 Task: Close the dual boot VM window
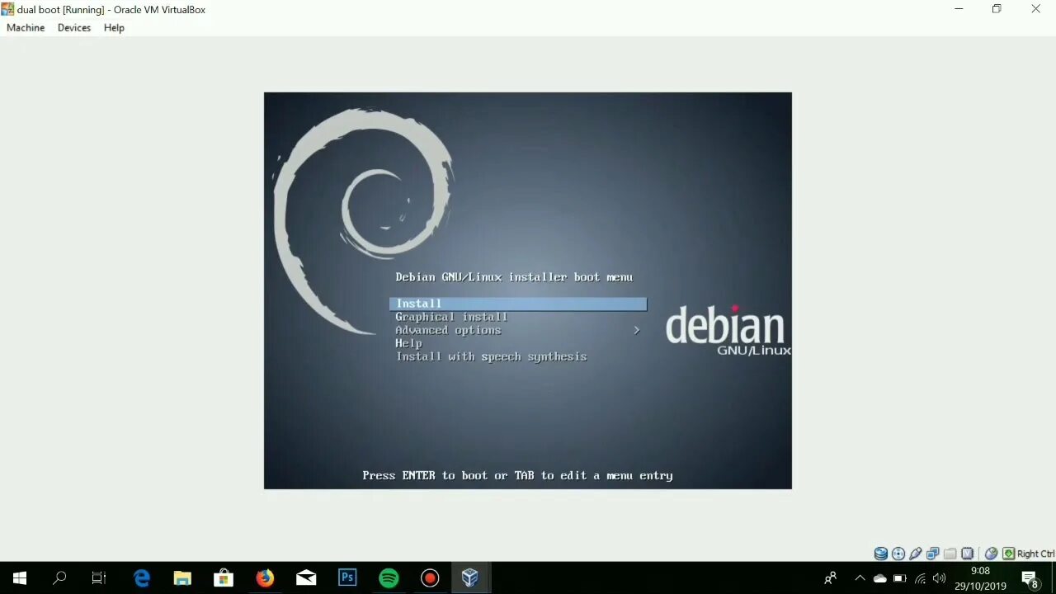[x=1035, y=9]
